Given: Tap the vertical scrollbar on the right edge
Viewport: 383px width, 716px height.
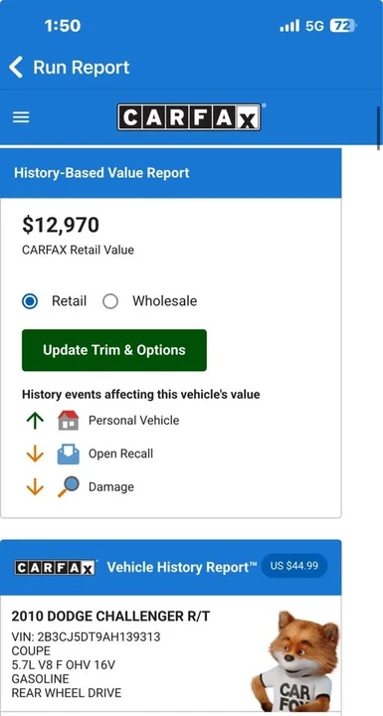Looking at the screenshot, I should (x=378, y=128).
